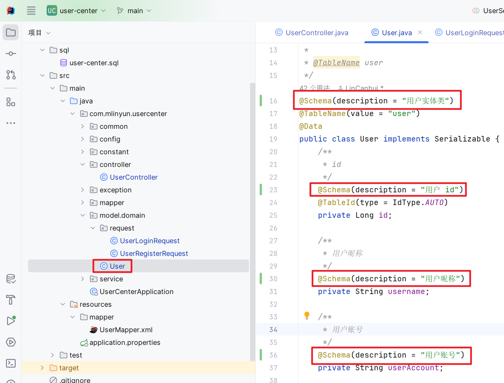
Task: Open the Project tool window icon
Action: 11,33
